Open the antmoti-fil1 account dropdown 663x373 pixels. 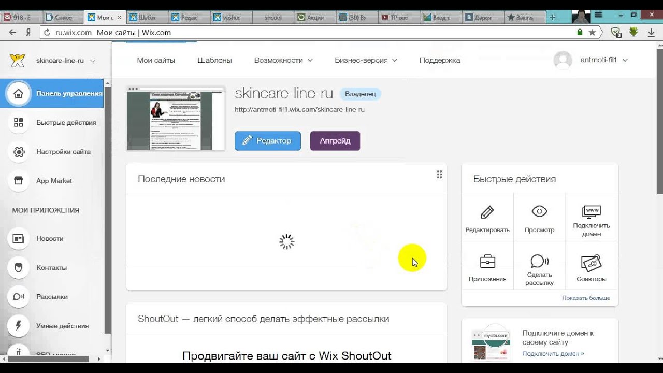[603, 60]
